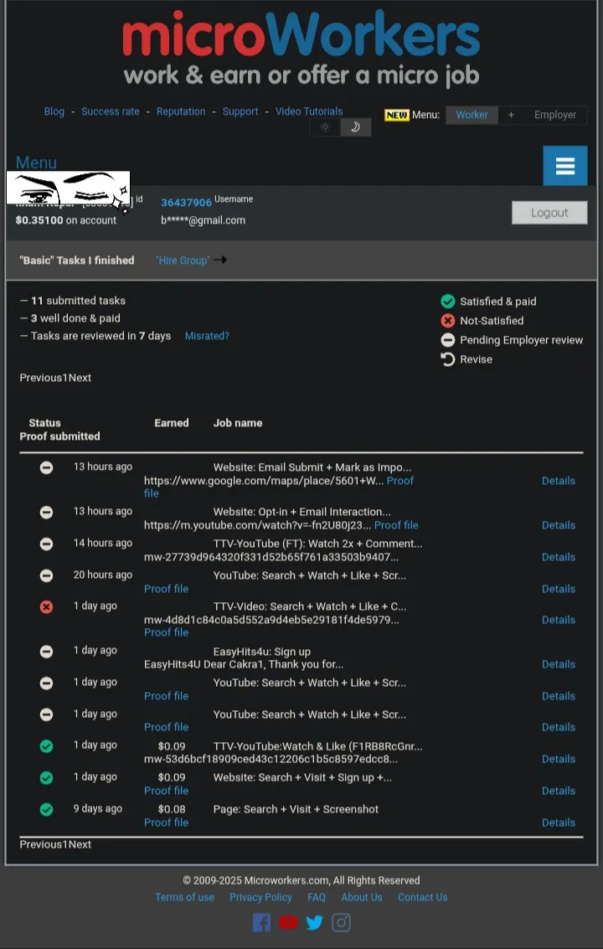Click the Not-Satisfied legend icon
Viewport: 603px width, 949px height.
(x=448, y=320)
